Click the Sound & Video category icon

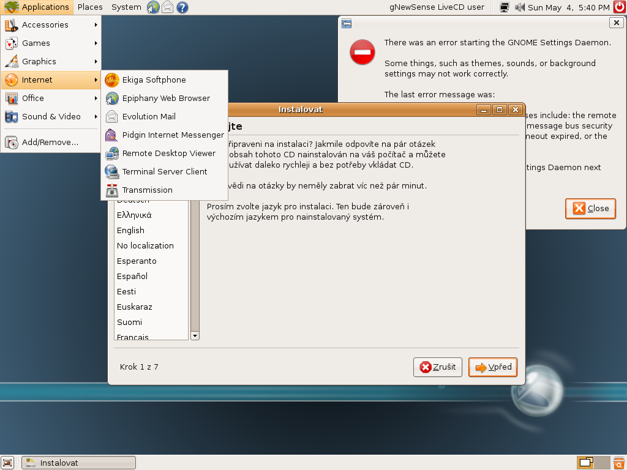[x=12, y=117]
